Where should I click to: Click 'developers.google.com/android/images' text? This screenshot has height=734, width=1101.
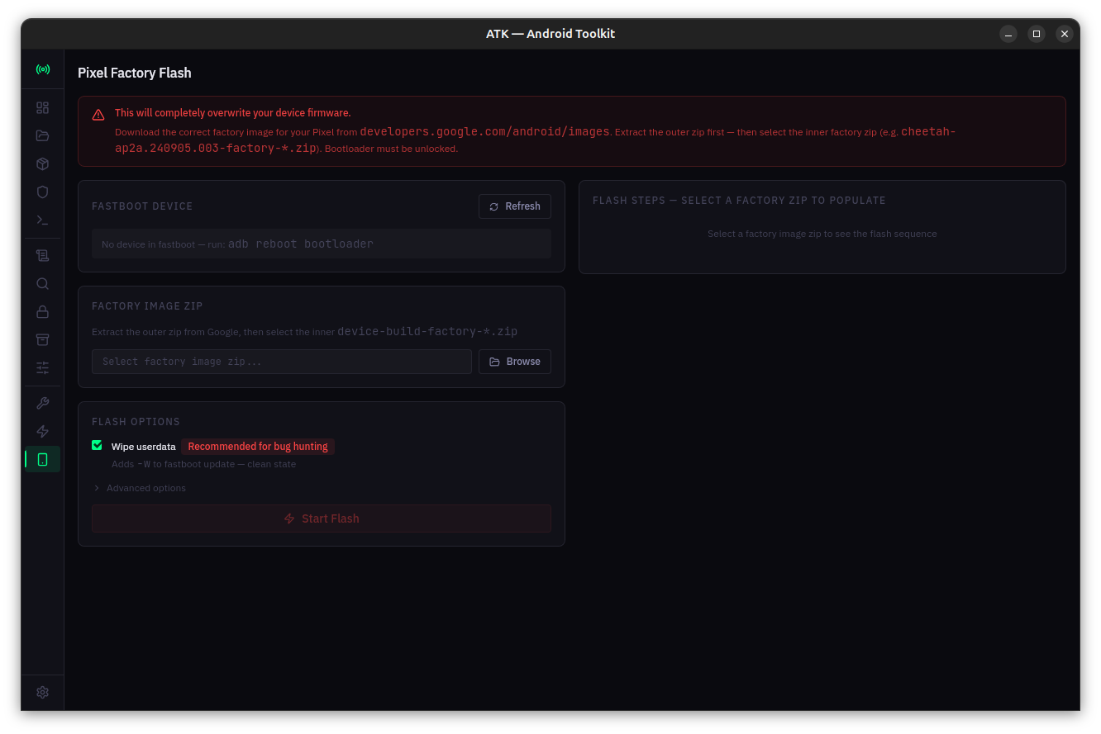click(x=485, y=132)
